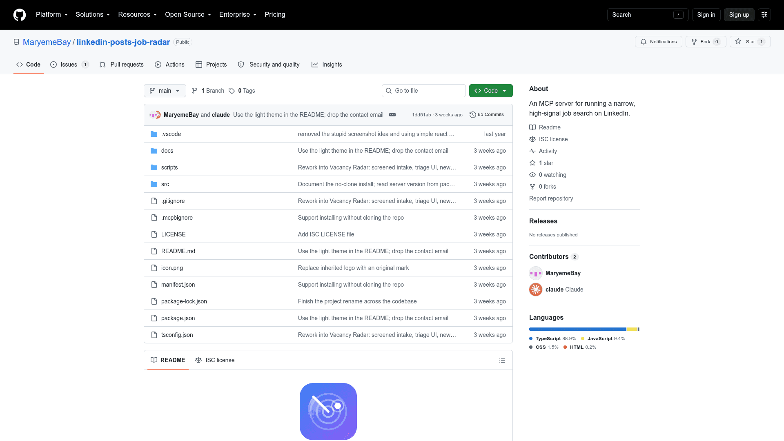Click the icon.png file icon
The image size is (784, 441).
pyautogui.click(x=154, y=268)
